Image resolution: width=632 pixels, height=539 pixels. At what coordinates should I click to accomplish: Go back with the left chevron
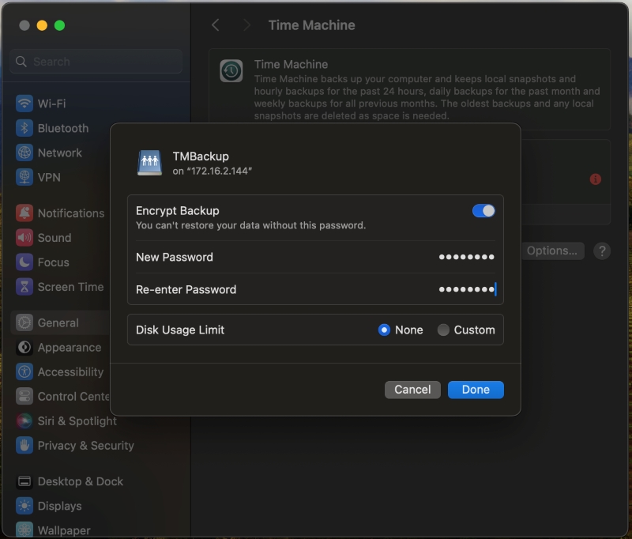point(215,25)
